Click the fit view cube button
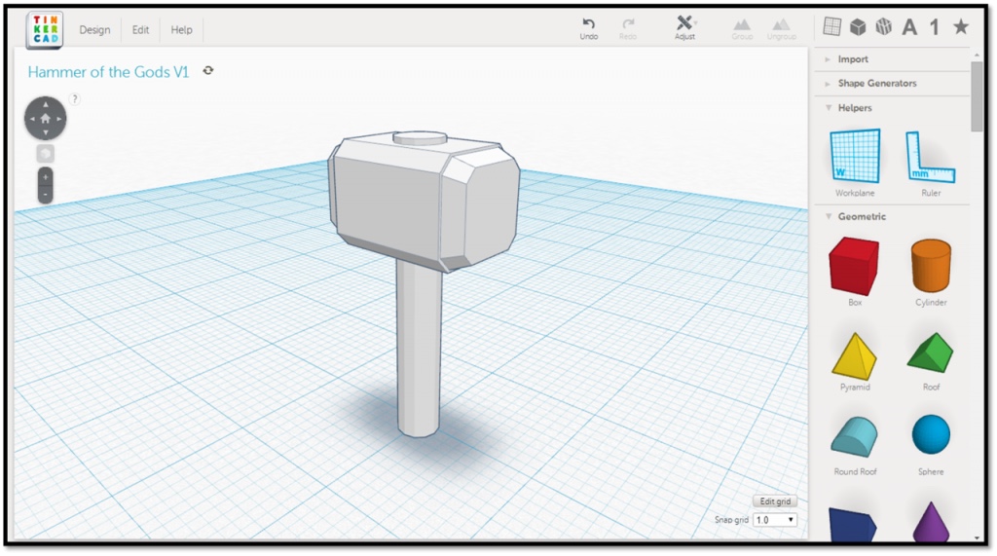The height and width of the screenshot is (556, 997). tap(45, 153)
